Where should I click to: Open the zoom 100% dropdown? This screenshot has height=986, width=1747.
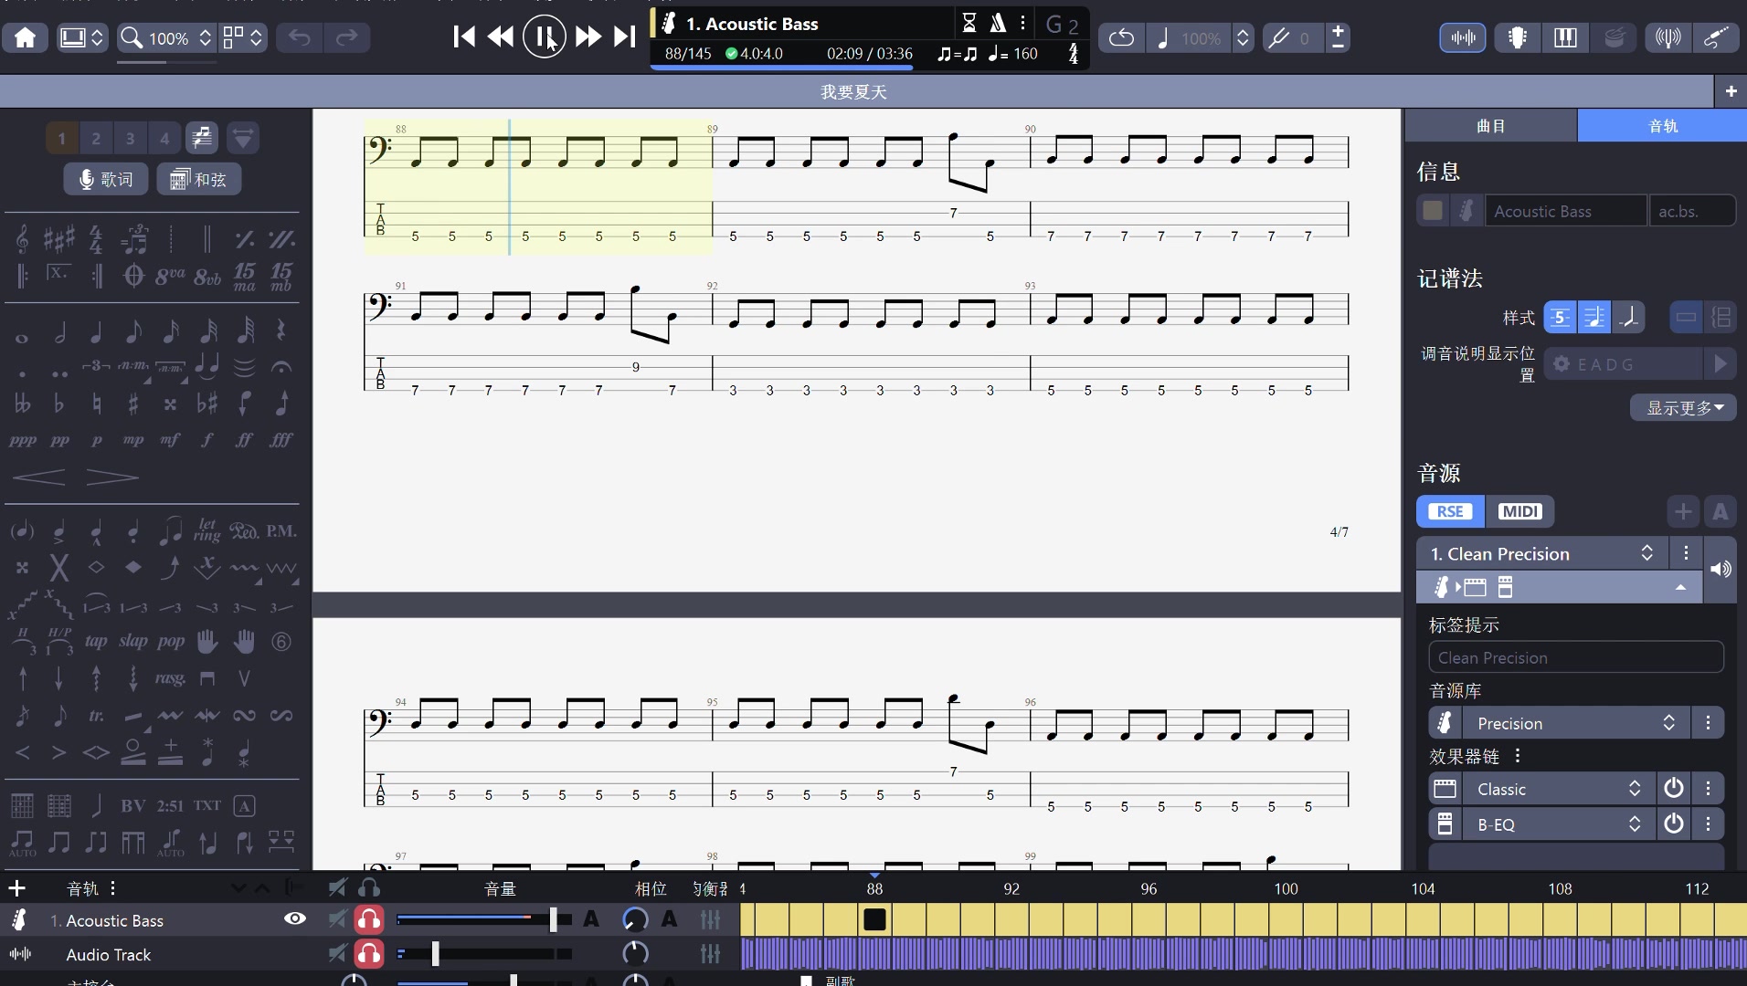(166, 37)
